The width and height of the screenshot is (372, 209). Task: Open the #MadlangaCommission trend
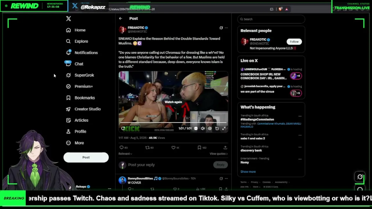tap(257, 120)
